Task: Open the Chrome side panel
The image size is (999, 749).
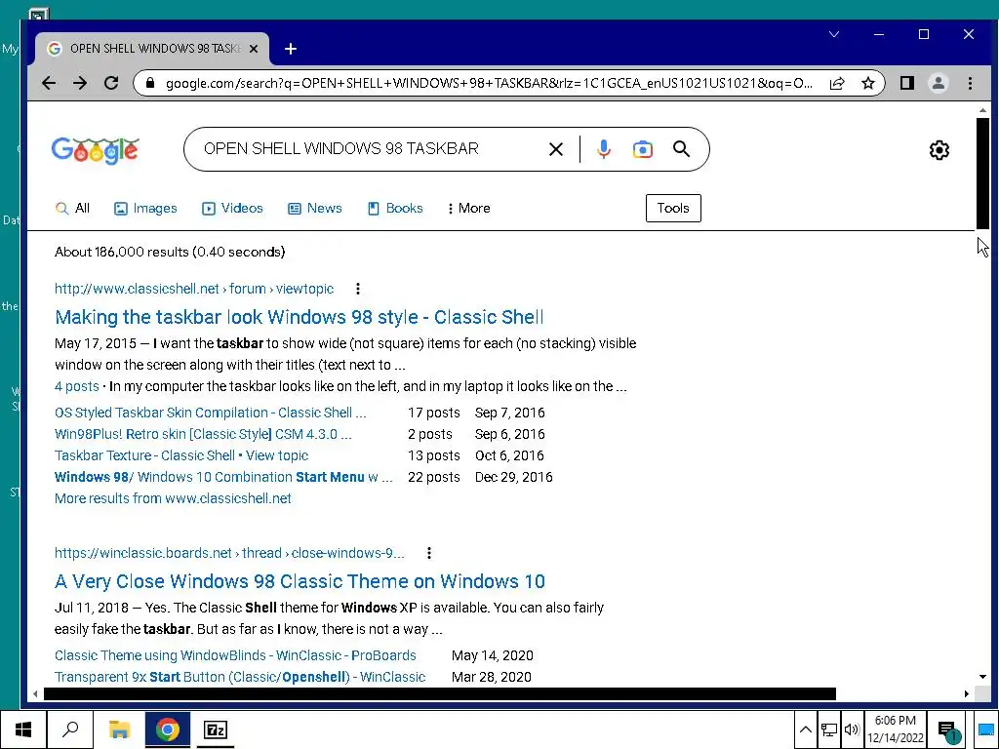Action: (907, 83)
